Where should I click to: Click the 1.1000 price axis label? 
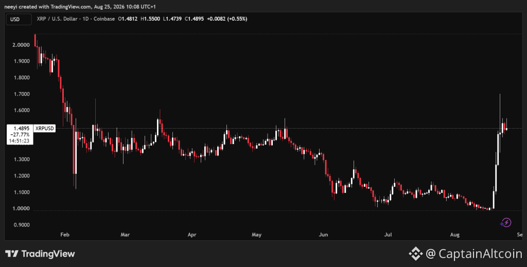(21, 192)
